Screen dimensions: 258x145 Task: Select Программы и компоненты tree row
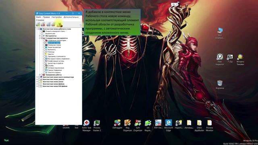click(57, 56)
